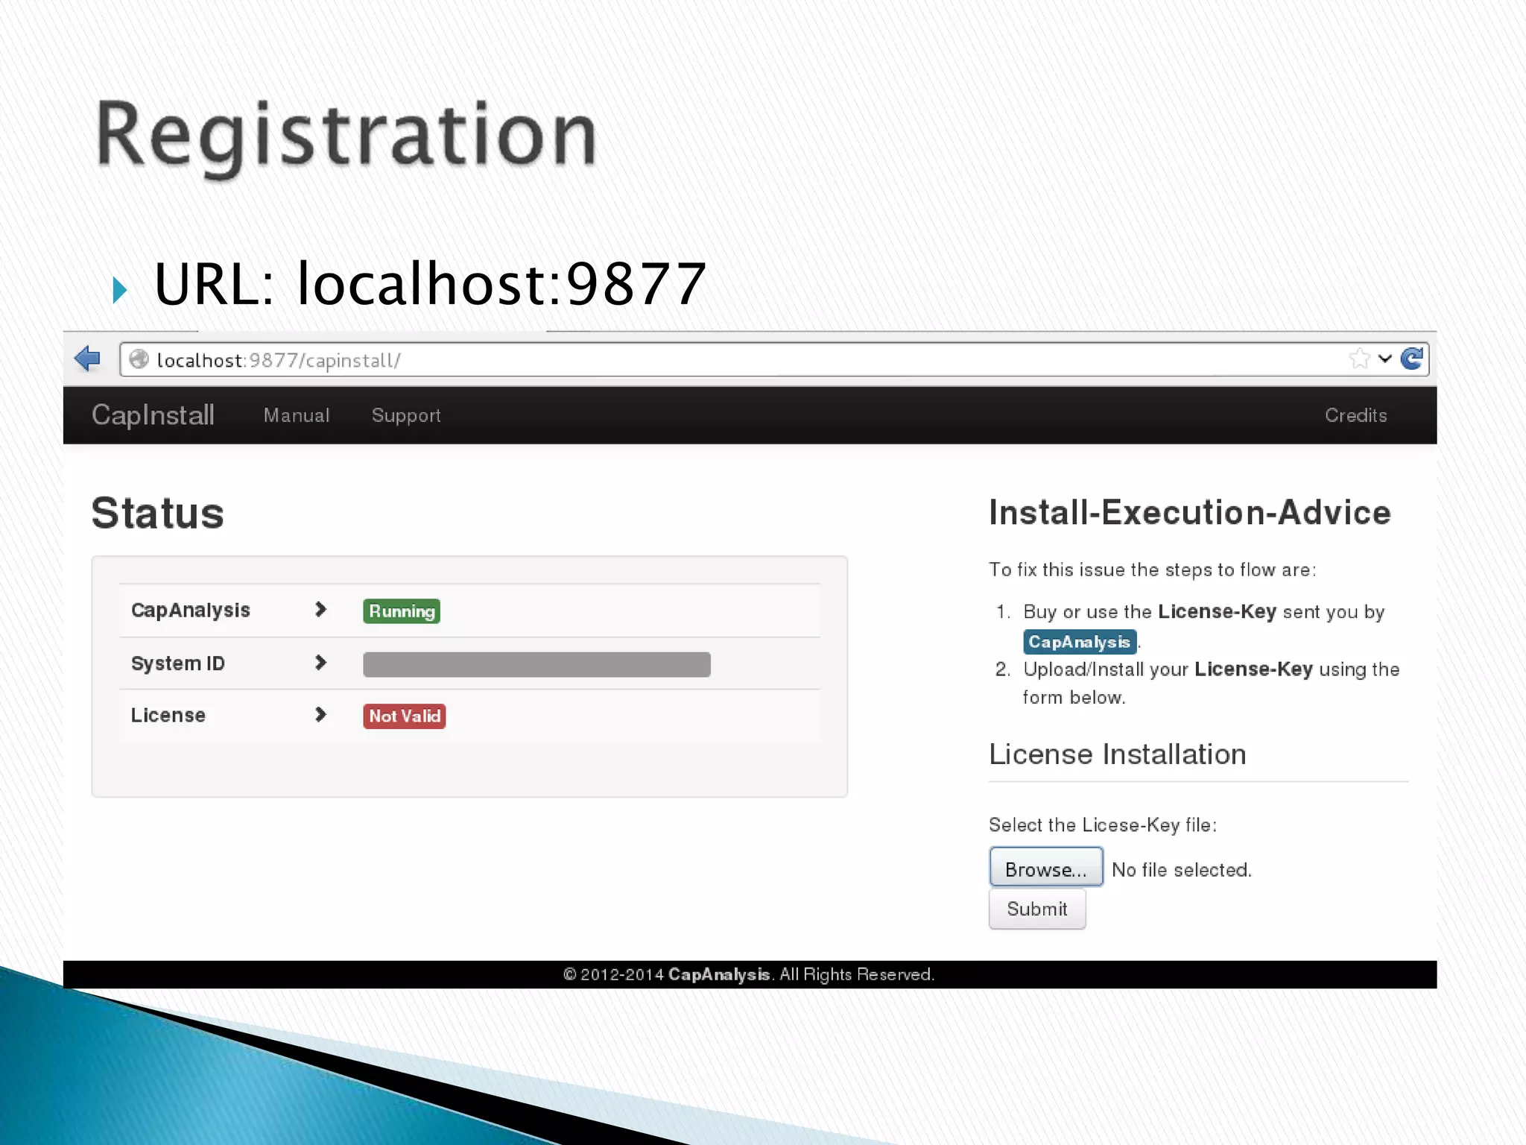1526x1145 pixels.
Task: Click the gray System ID bar
Action: 536,664
